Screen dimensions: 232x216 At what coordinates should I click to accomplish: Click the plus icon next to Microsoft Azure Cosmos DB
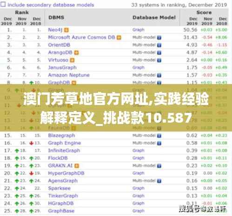coord(119,38)
